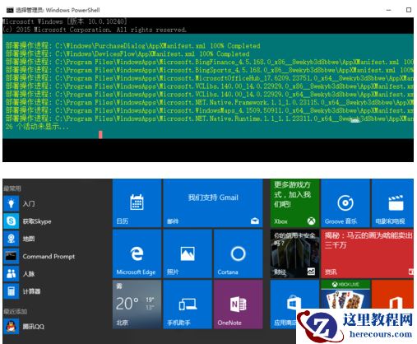Open the 人脉 people icon
417x344 pixels.
tap(11, 273)
